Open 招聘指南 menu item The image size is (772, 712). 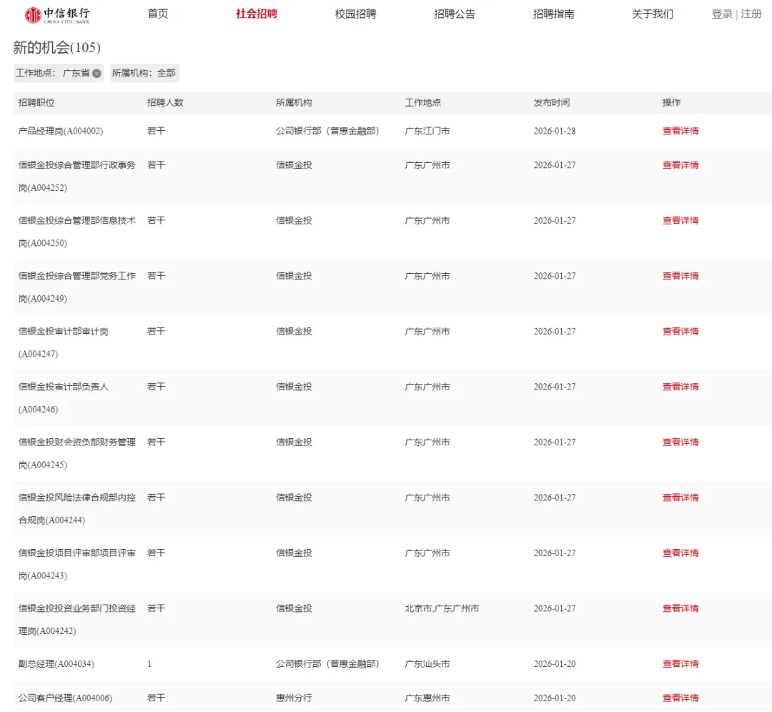click(553, 14)
